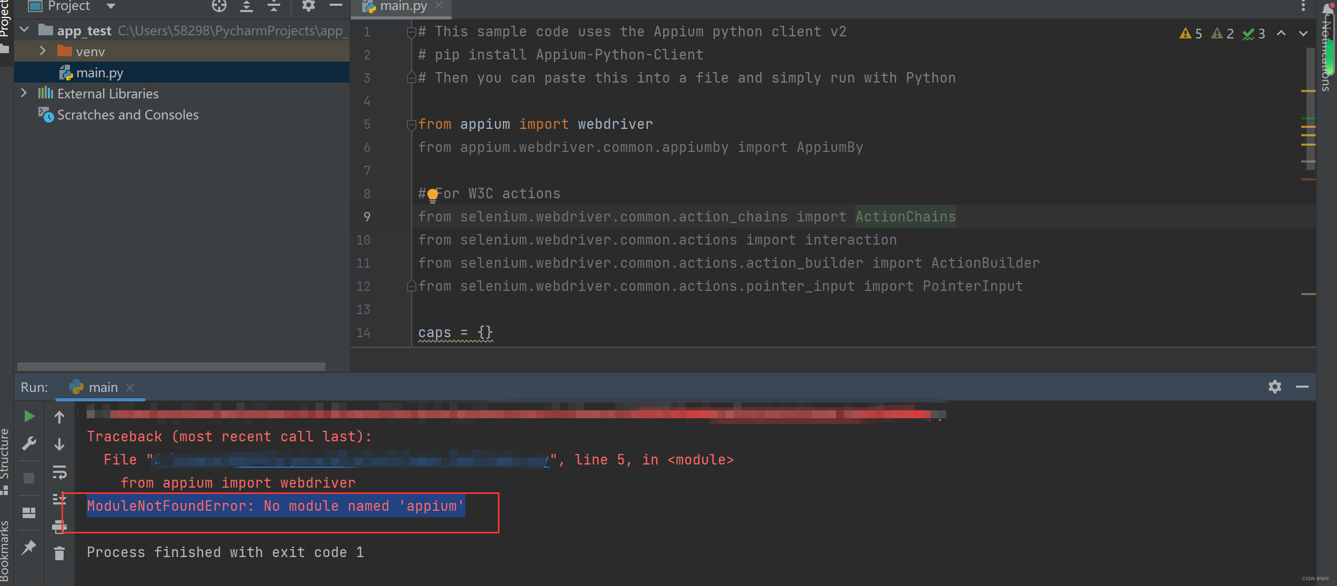Toggle scroll to end of output
Viewport: 1337px width, 586px height.
pyautogui.click(x=59, y=499)
